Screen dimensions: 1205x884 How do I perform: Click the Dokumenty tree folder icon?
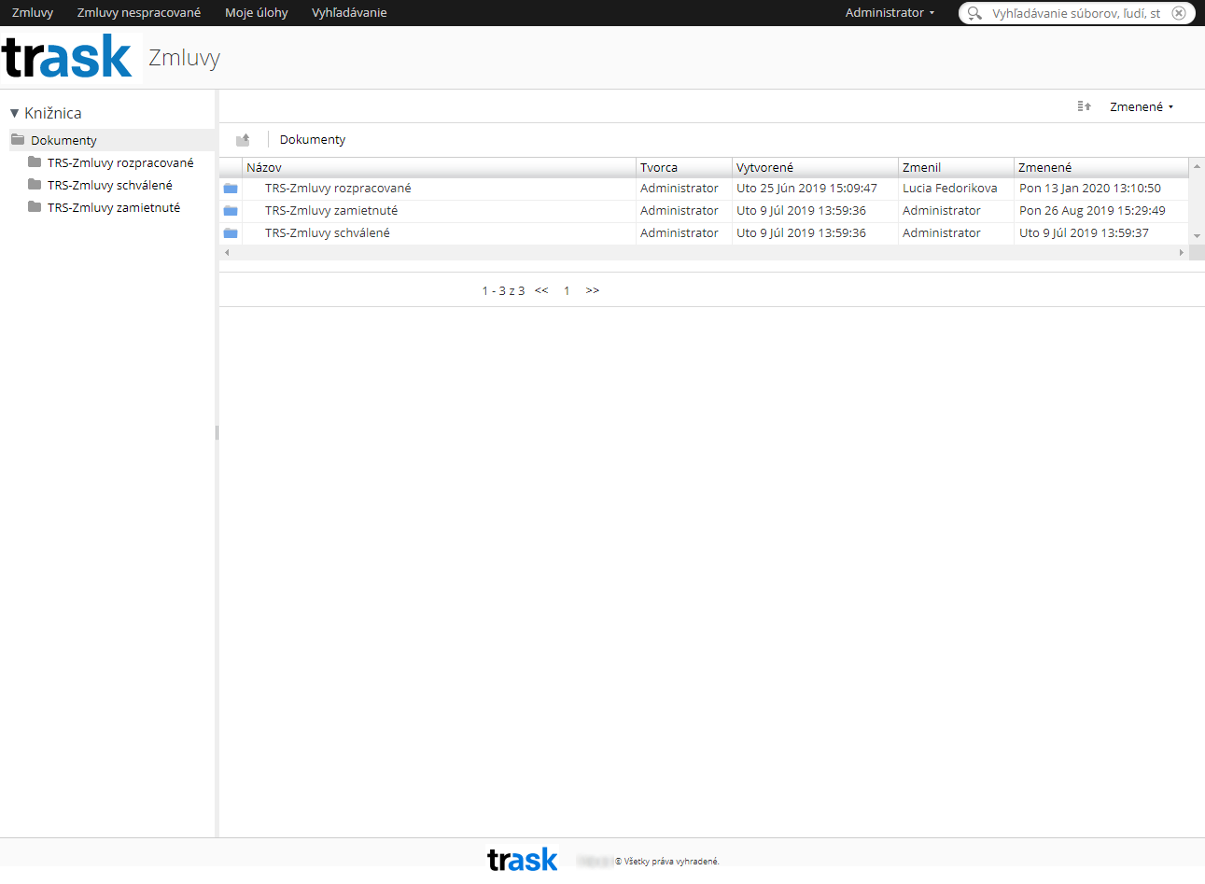[x=18, y=139]
